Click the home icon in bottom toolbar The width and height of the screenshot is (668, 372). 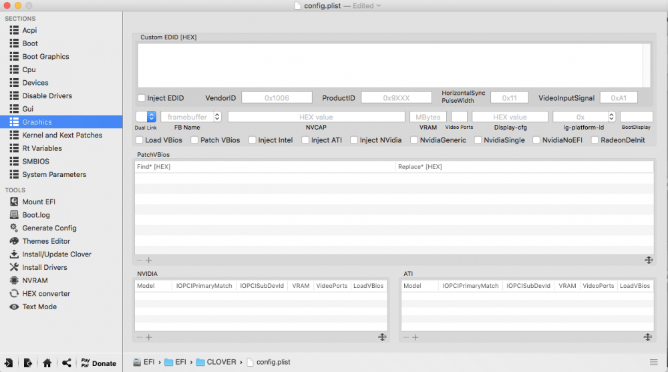pos(47,363)
